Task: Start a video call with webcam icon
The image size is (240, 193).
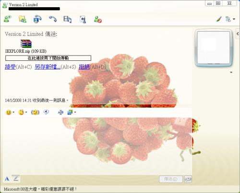Action: [x=37, y=19]
